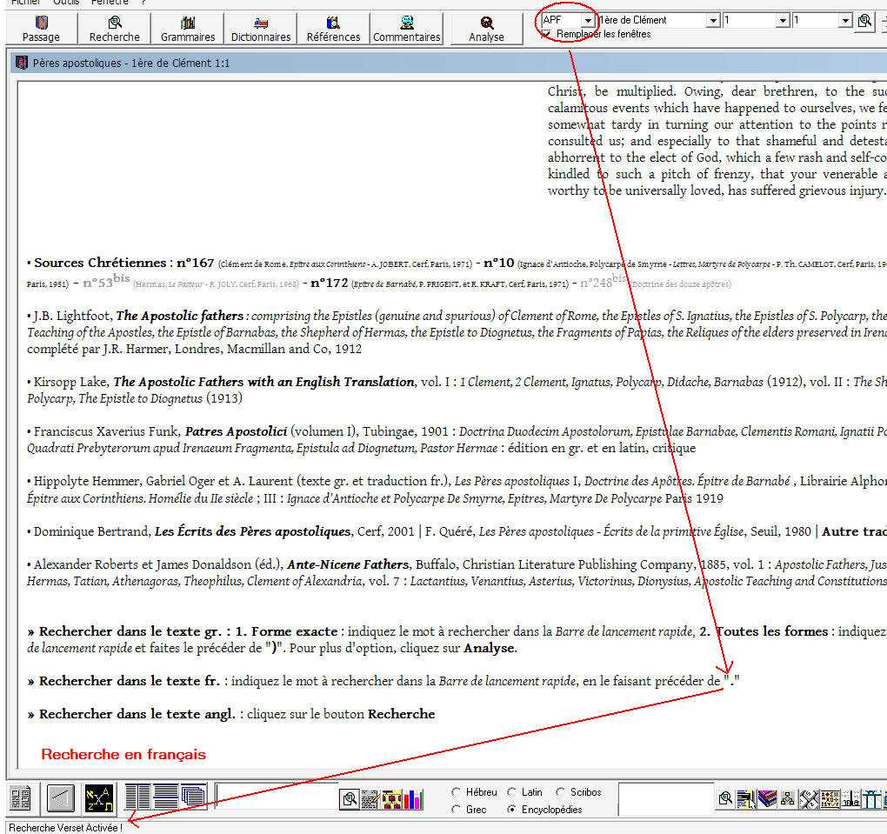Screen dimensions: 887x834
Task: Open the Commentaires panel
Action: (407, 29)
